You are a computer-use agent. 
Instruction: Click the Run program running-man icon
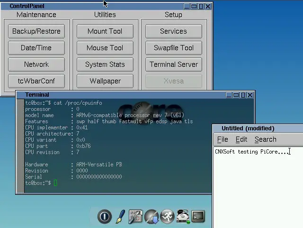(x=167, y=217)
